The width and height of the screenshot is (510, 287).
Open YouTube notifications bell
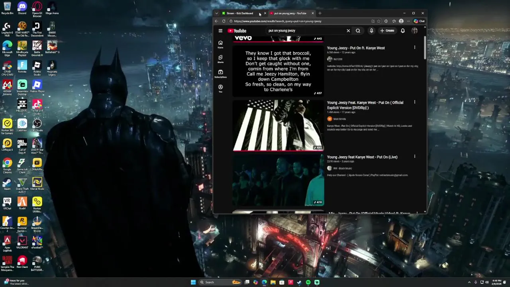403,31
